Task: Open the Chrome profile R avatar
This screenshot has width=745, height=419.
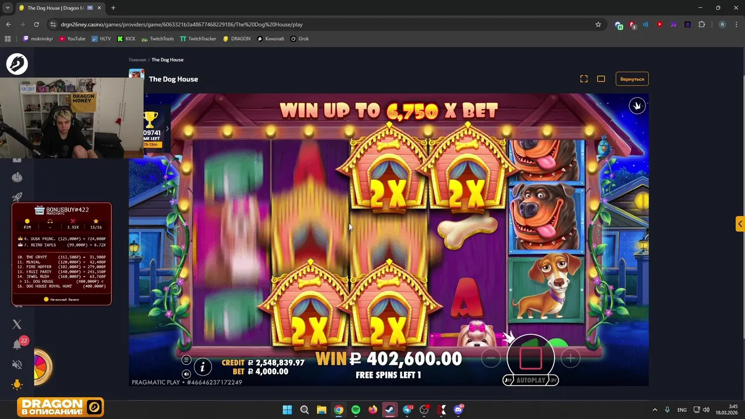Action: coord(722,24)
